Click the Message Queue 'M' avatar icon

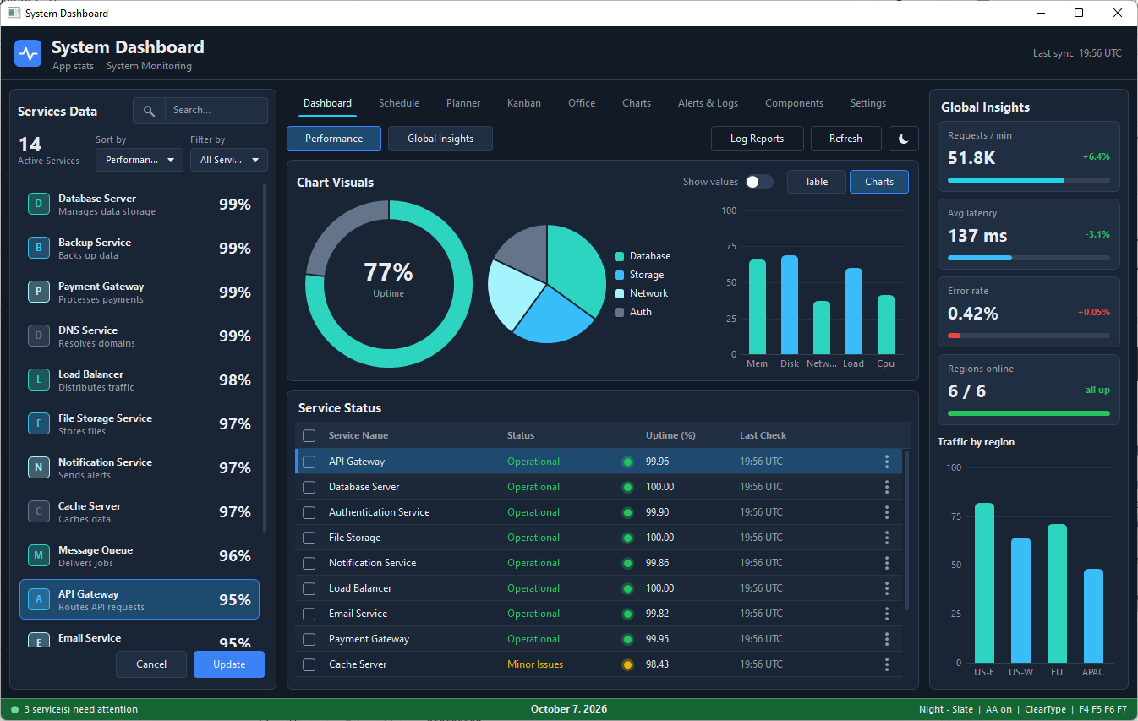point(39,556)
